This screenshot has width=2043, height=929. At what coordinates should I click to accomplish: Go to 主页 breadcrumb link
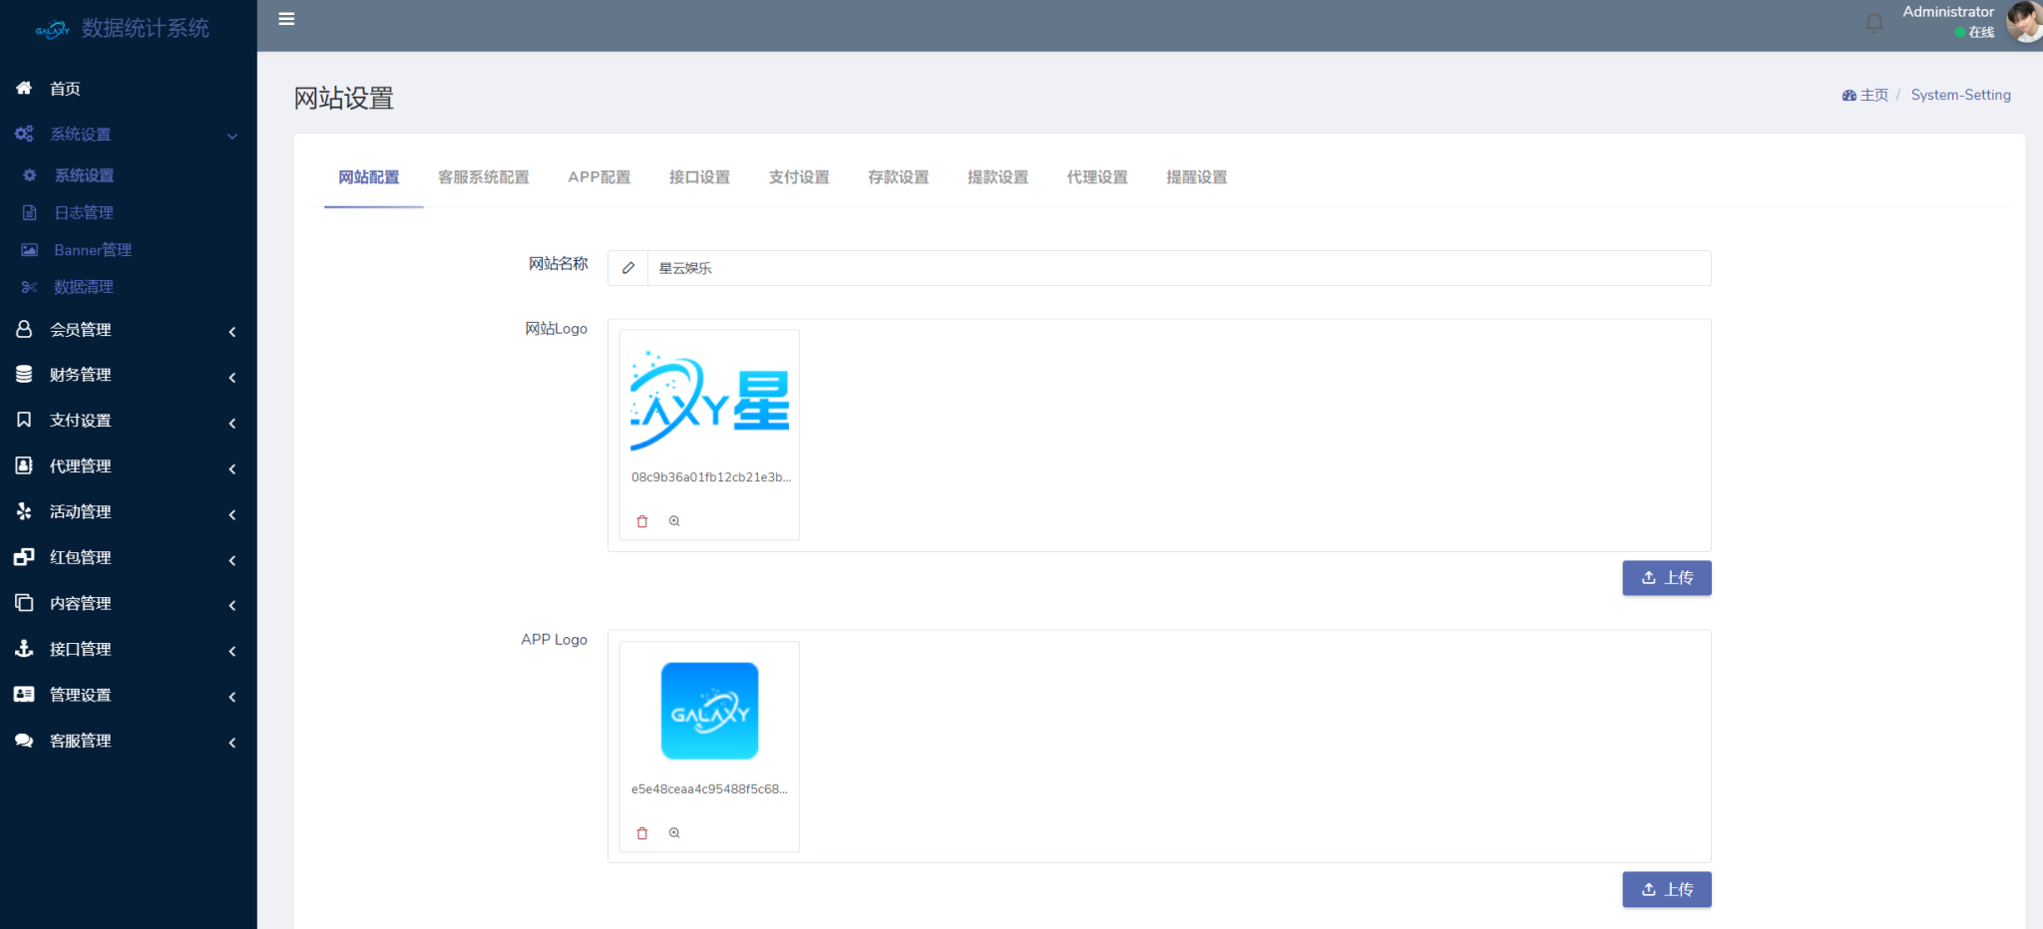(1872, 95)
